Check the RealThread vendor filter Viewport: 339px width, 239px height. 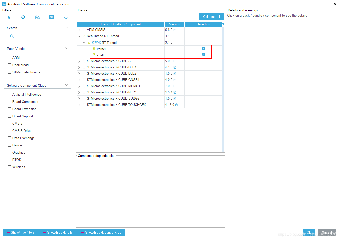[10, 65]
